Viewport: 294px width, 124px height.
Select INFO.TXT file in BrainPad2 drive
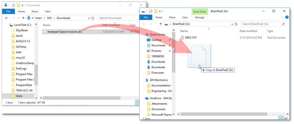190,38
